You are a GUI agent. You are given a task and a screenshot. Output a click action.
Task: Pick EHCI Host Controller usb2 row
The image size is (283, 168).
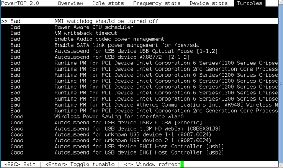[x=139, y=152]
